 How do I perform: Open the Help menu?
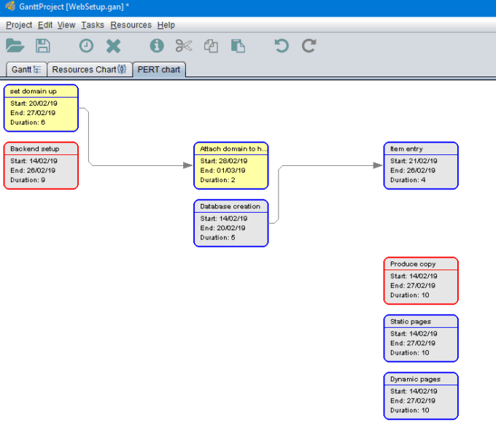tap(166, 25)
